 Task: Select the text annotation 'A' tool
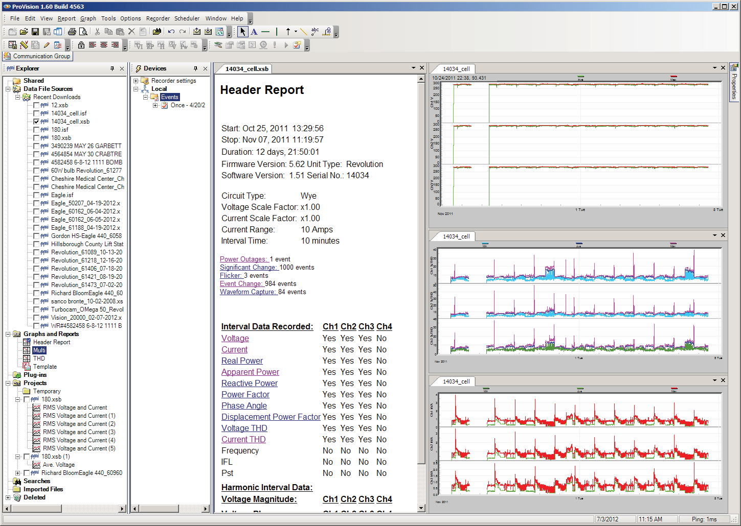tap(254, 32)
